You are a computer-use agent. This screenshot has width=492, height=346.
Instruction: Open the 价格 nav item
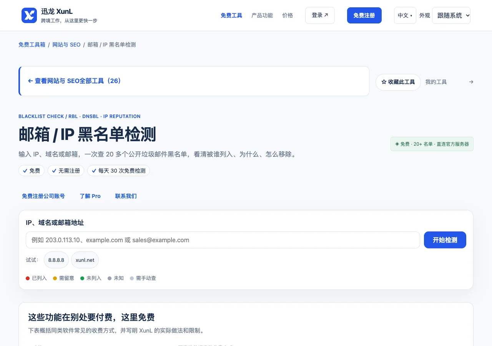(x=288, y=15)
